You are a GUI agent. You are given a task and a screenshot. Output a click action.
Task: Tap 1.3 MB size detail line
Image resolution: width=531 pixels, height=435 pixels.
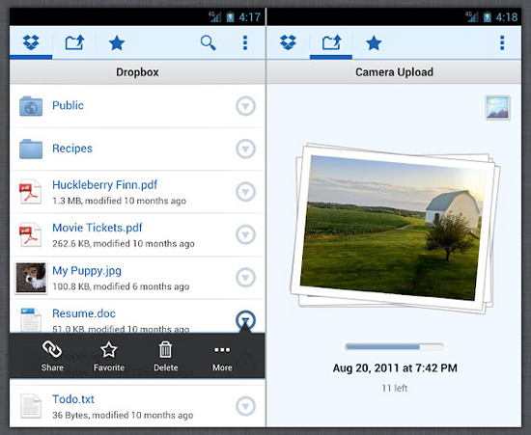[119, 201]
